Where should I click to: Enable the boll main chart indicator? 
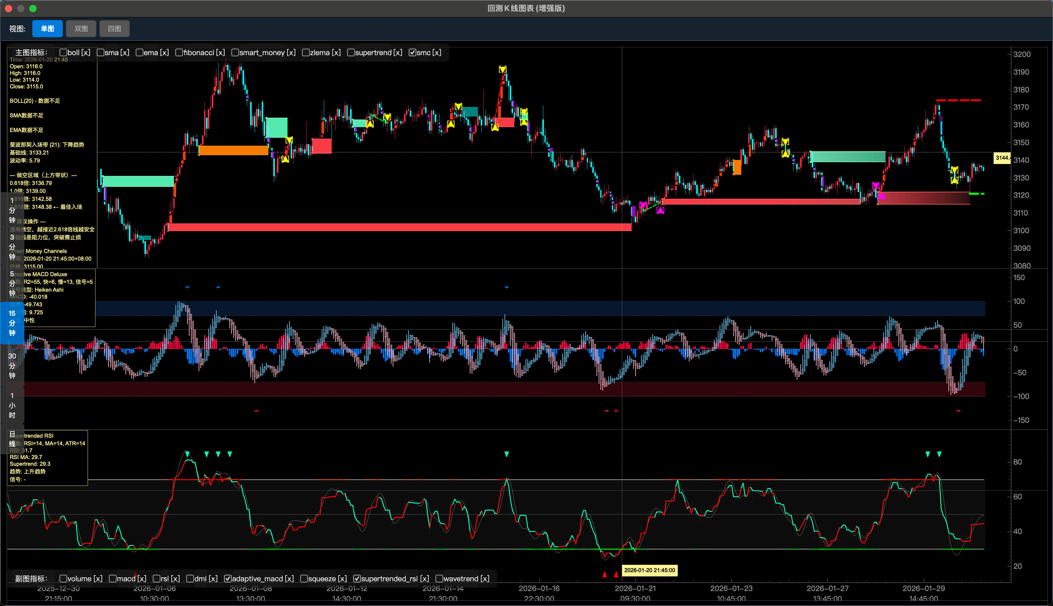(x=64, y=52)
